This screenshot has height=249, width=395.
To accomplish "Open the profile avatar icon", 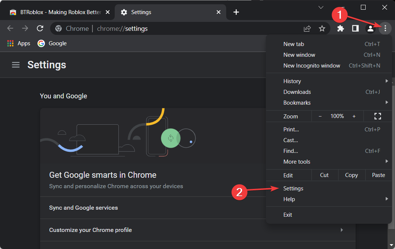I will [370, 28].
